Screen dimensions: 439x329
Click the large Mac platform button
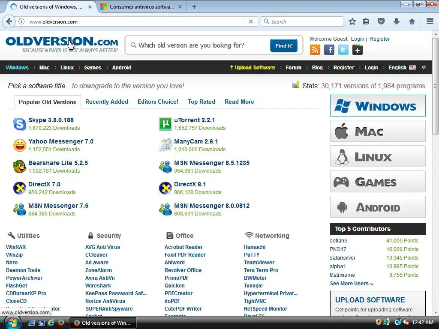click(378, 131)
